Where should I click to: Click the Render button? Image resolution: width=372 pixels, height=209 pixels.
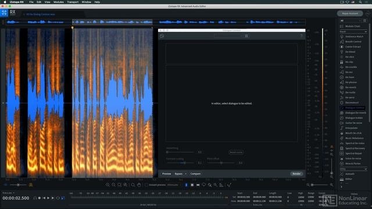point(296,174)
